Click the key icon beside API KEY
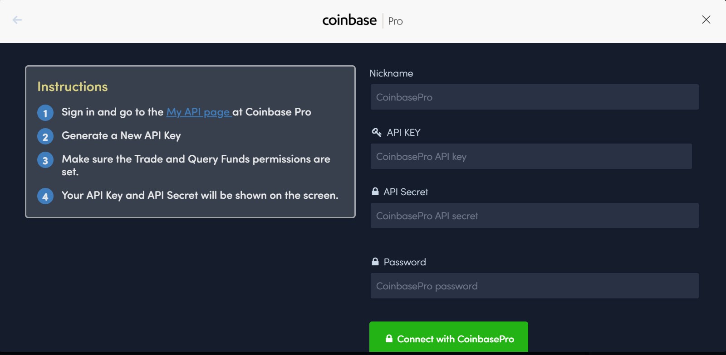The height and width of the screenshot is (355, 726). point(377,132)
